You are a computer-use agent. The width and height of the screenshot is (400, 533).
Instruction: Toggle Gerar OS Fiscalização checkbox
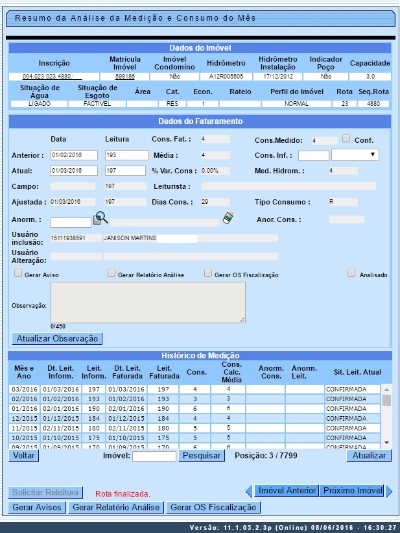(x=208, y=273)
